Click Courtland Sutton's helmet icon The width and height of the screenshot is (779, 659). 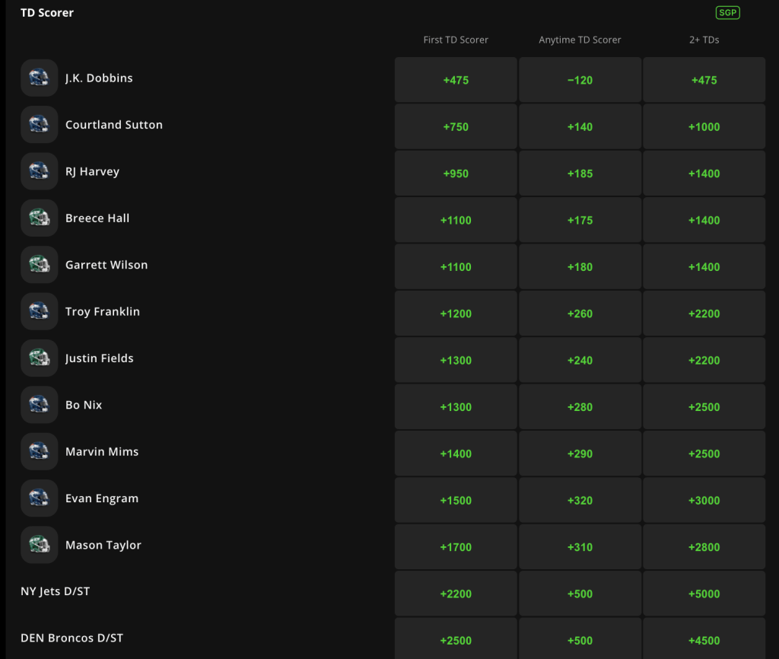(x=40, y=125)
